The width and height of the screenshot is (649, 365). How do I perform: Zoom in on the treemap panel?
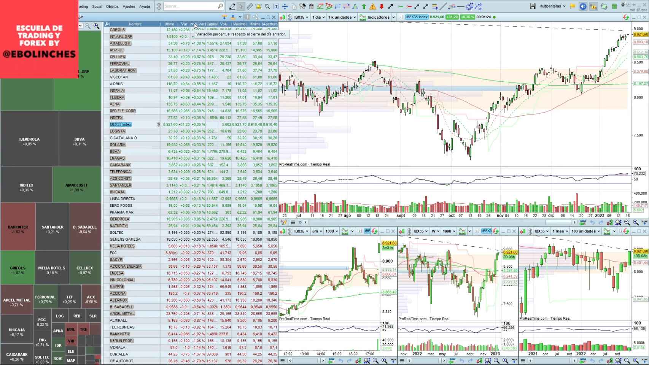click(x=96, y=26)
